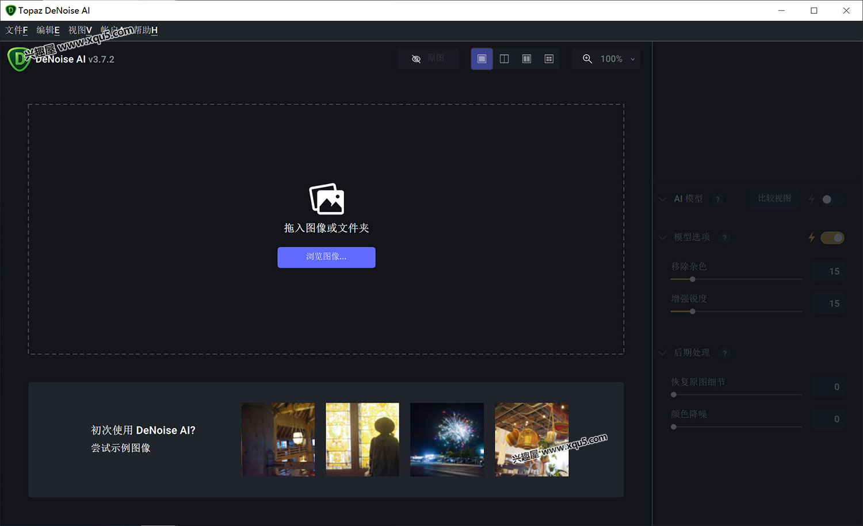Click lightning bolt icon in 模型选项 row

[811, 237]
